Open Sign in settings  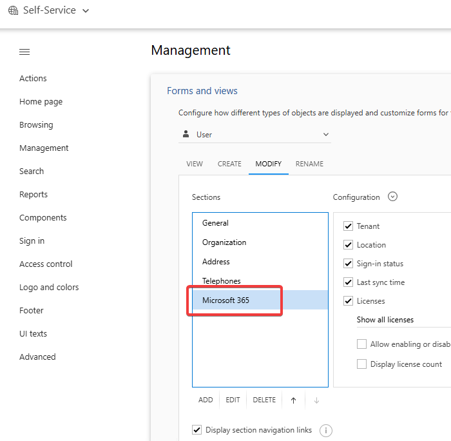(32, 241)
